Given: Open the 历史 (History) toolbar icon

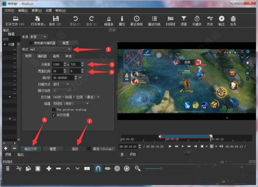Looking at the screenshot, I should click(x=210, y=19).
